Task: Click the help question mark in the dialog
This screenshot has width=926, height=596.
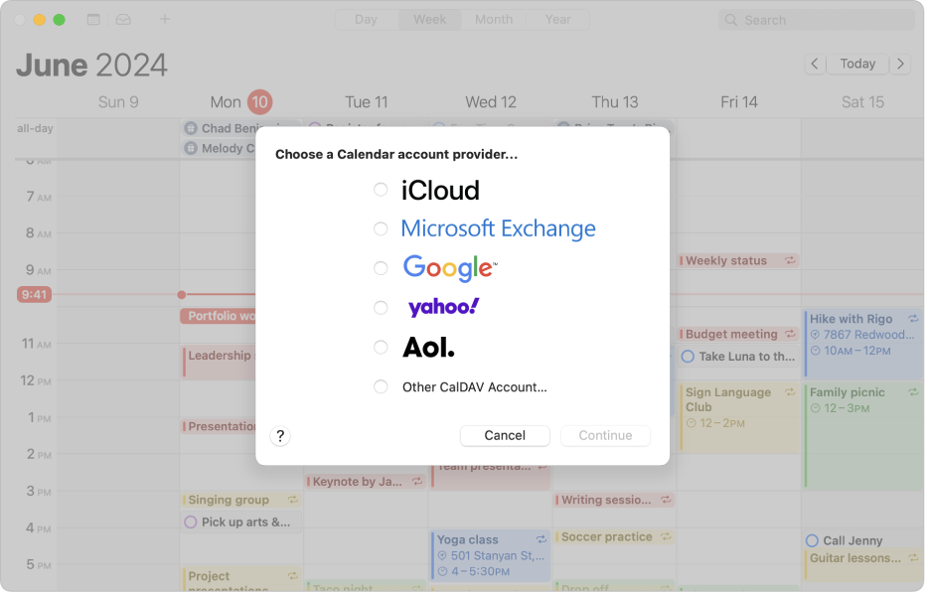Action: click(279, 435)
